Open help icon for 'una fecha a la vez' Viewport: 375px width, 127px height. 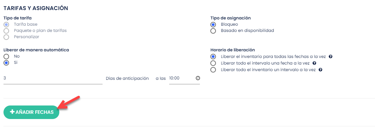click(315, 63)
